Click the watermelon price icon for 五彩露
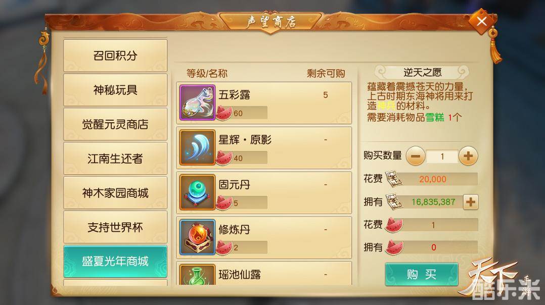 (224, 113)
